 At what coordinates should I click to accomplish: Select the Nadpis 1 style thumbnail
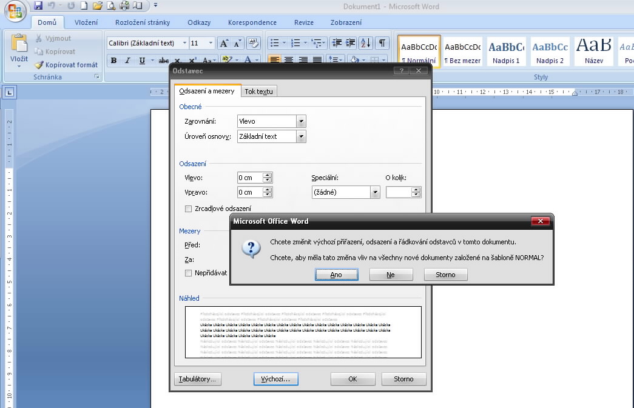coord(506,52)
